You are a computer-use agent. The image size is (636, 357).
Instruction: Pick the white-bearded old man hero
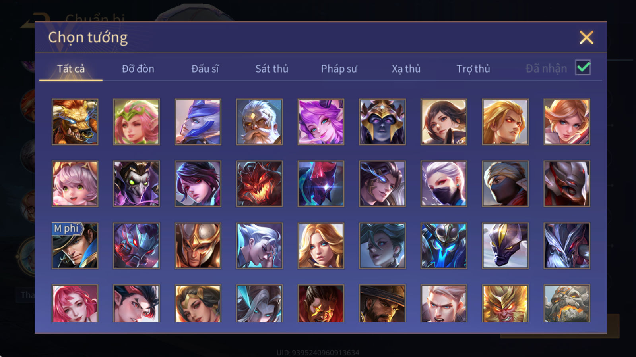tap(259, 122)
